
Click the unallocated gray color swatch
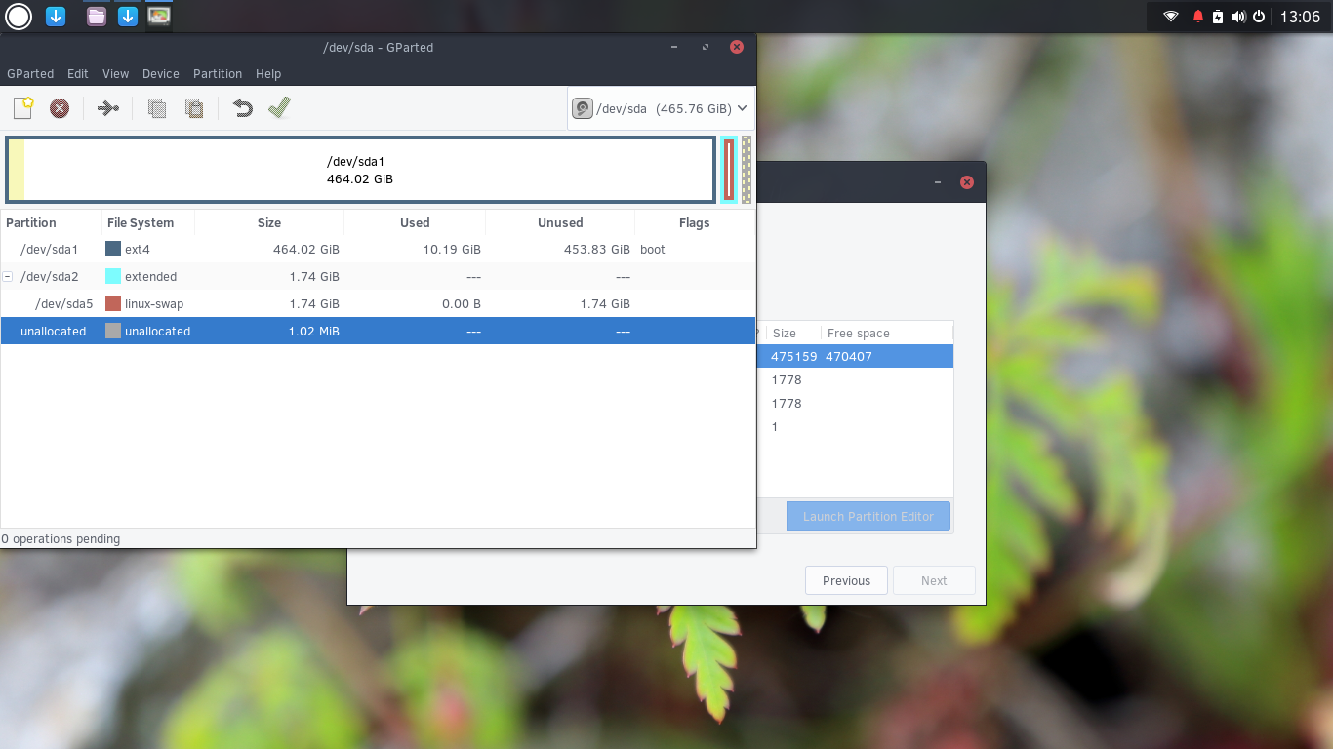click(x=113, y=332)
